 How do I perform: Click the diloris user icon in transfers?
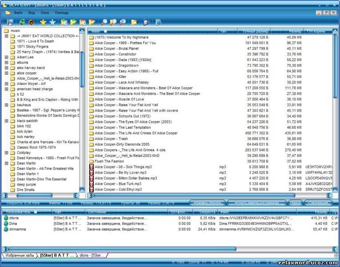pos(6,218)
